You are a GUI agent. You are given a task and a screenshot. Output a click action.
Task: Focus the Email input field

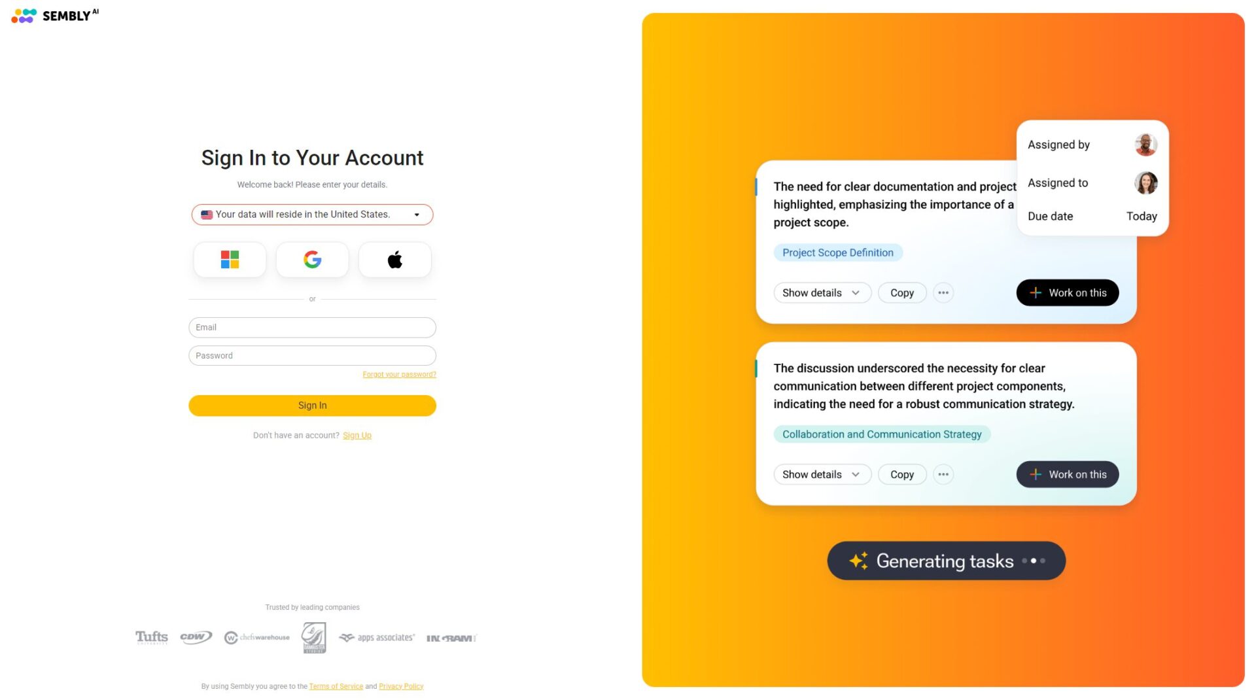pos(312,328)
